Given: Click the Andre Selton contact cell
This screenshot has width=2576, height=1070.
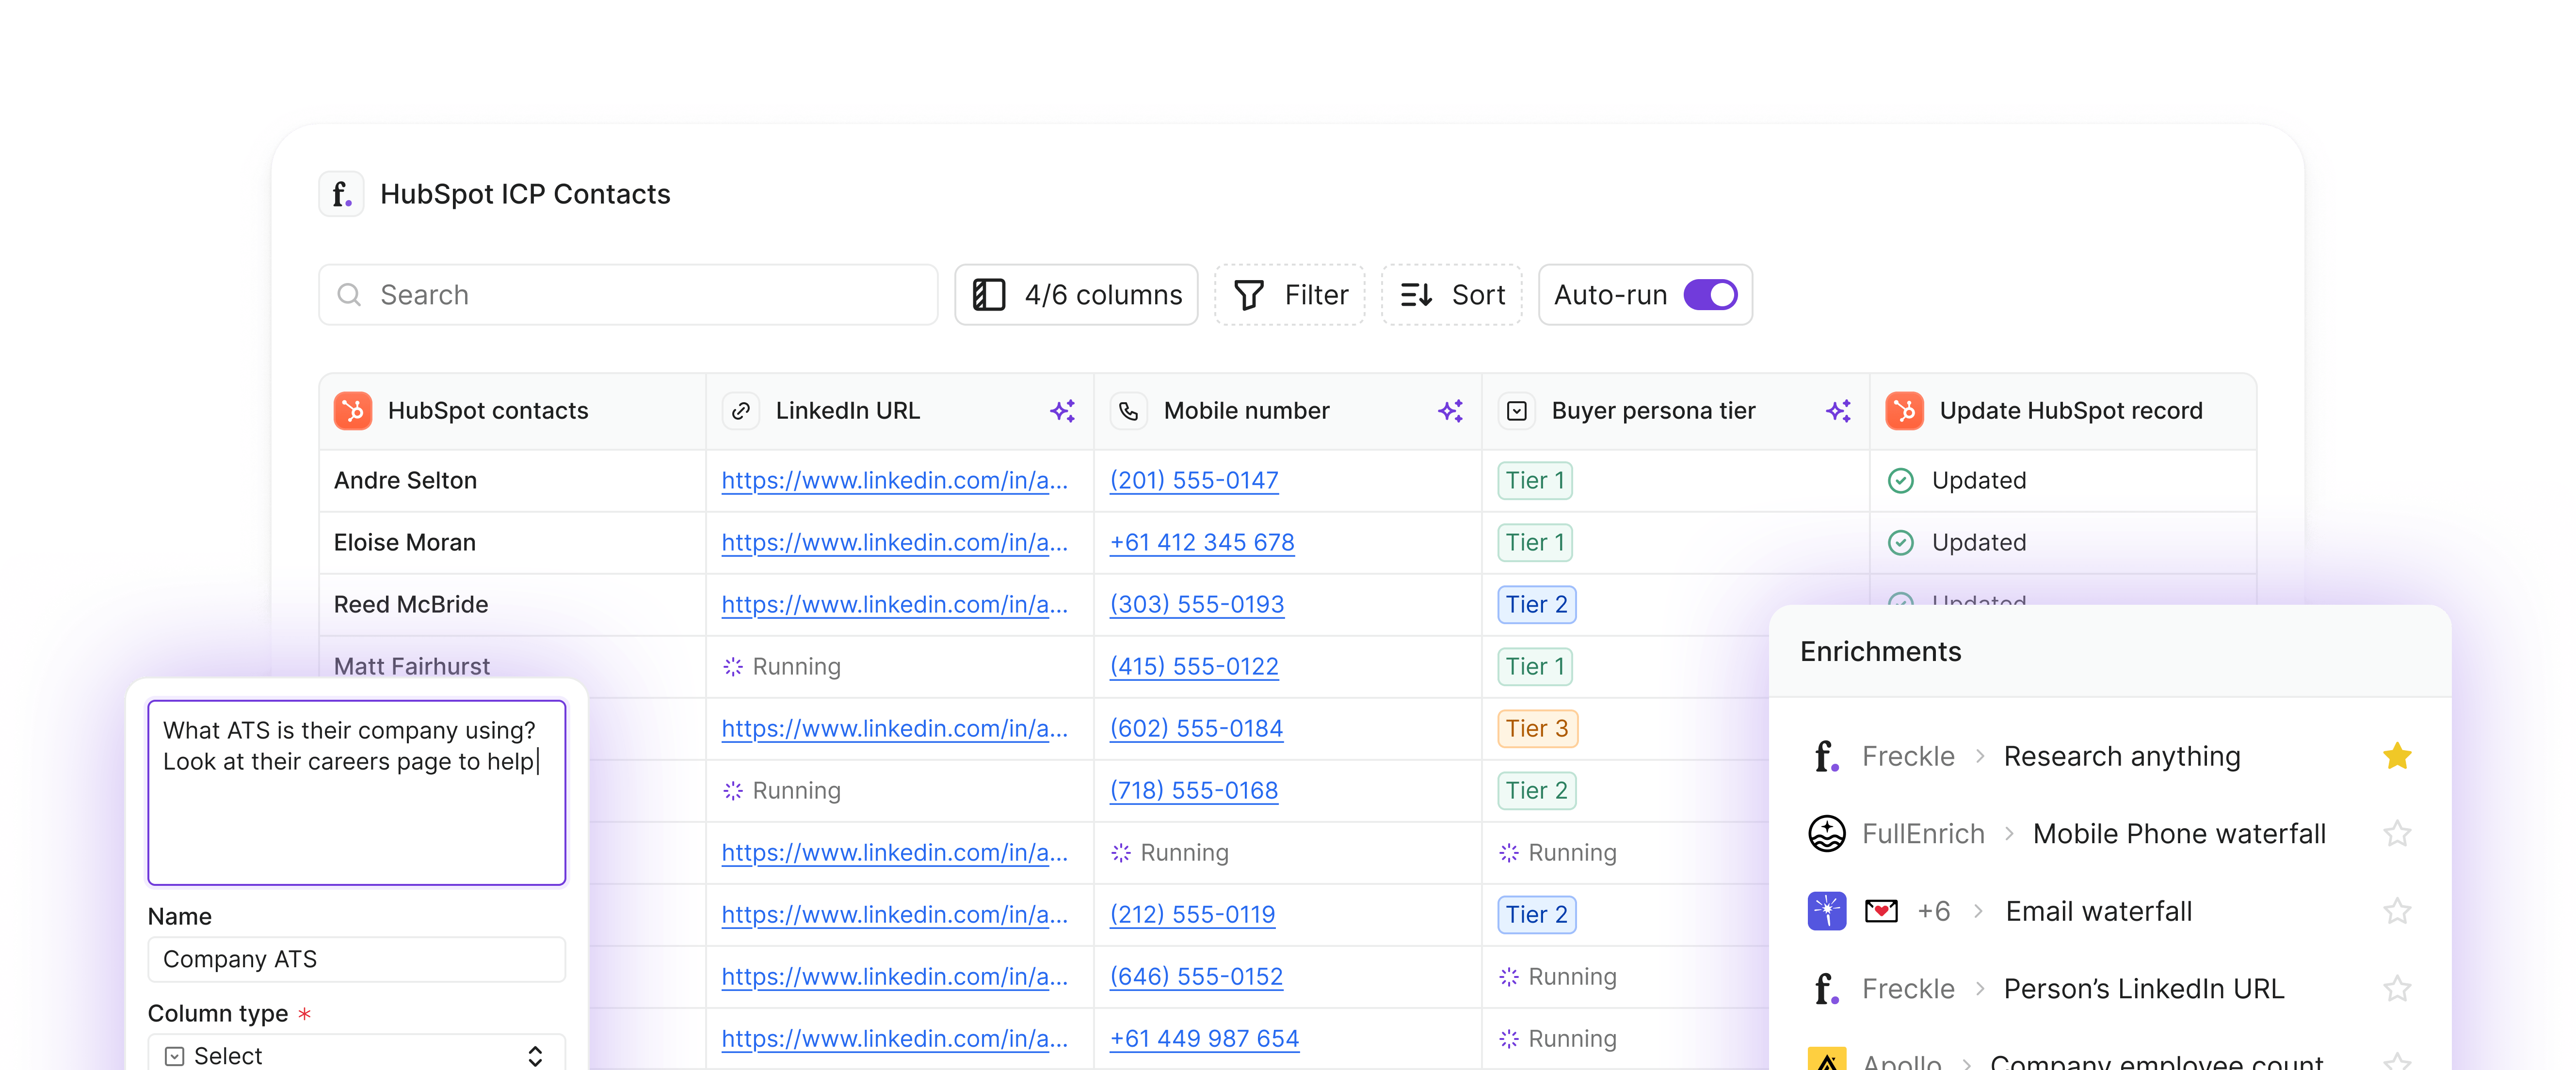Looking at the screenshot, I should click(x=512, y=481).
